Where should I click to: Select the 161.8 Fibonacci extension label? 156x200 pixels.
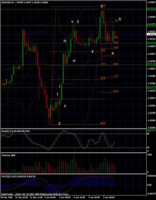(x=115, y=91)
